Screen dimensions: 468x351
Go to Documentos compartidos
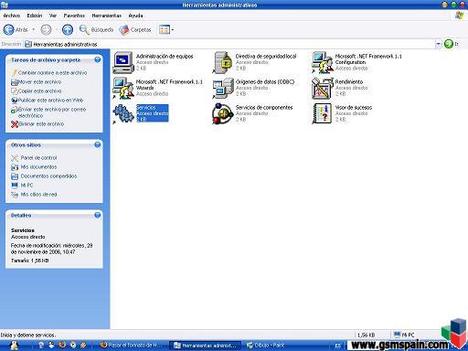pyautogui.click(x=48, y=176)
